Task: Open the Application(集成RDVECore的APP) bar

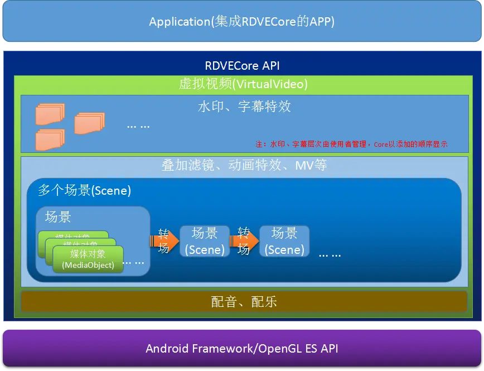Action: [242, 22]
